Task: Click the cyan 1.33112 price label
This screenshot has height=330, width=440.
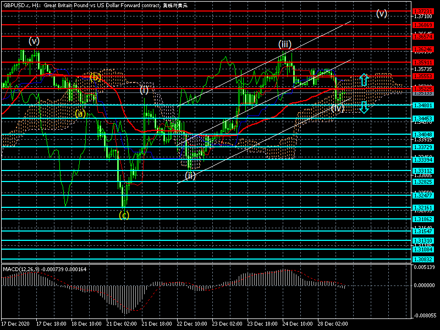Action: tap(423, 170)
